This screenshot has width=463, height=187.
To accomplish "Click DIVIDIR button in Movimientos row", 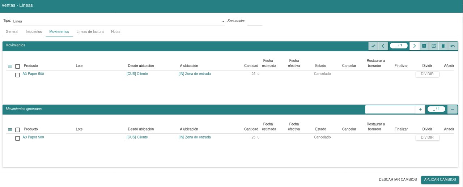I will [427, 74].
